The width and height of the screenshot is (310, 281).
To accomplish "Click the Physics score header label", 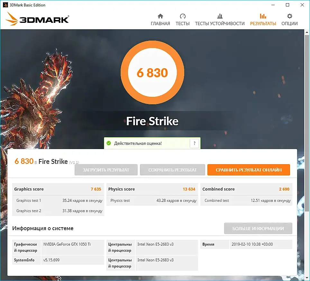I will pyautogui.click(x=121, y=189).
